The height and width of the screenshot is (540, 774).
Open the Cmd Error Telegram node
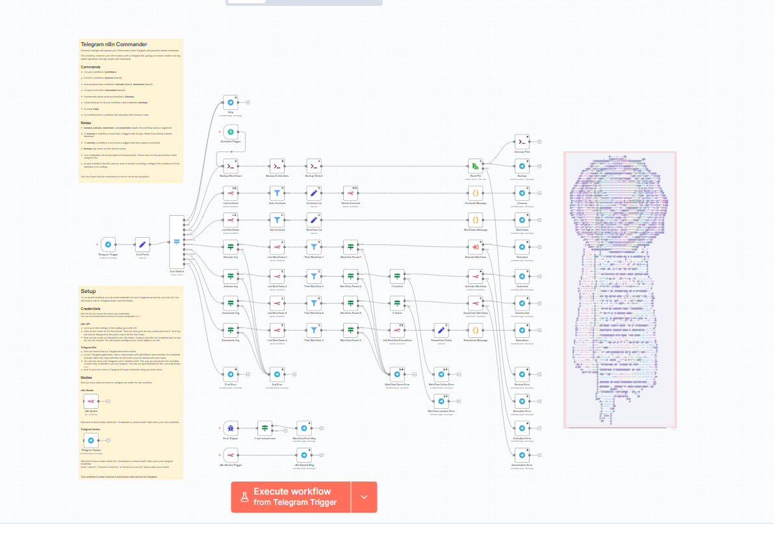(x=231, y=374)
